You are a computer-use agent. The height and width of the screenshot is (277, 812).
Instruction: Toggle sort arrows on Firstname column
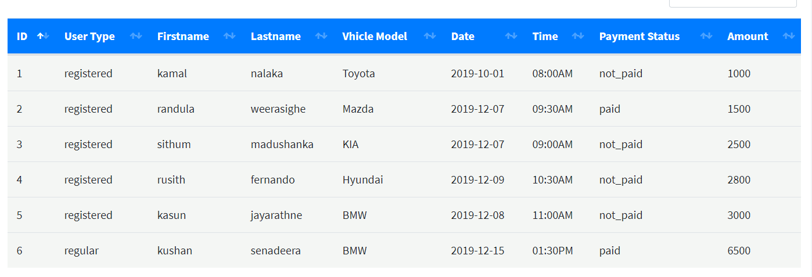(230, 36)
